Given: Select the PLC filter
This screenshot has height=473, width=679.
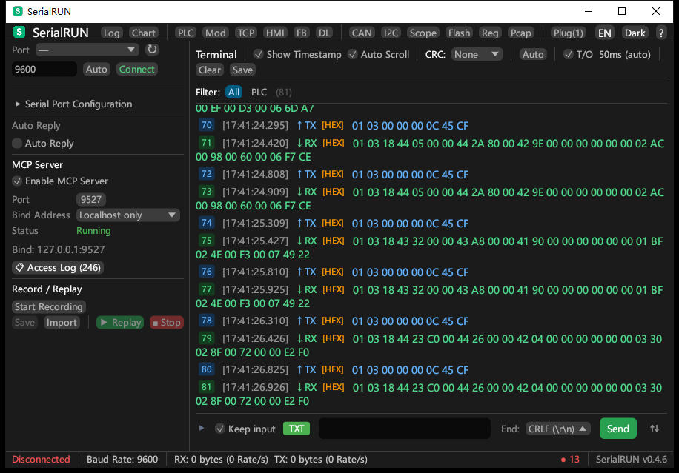Looking at the screenshot, I should (259, 92).
